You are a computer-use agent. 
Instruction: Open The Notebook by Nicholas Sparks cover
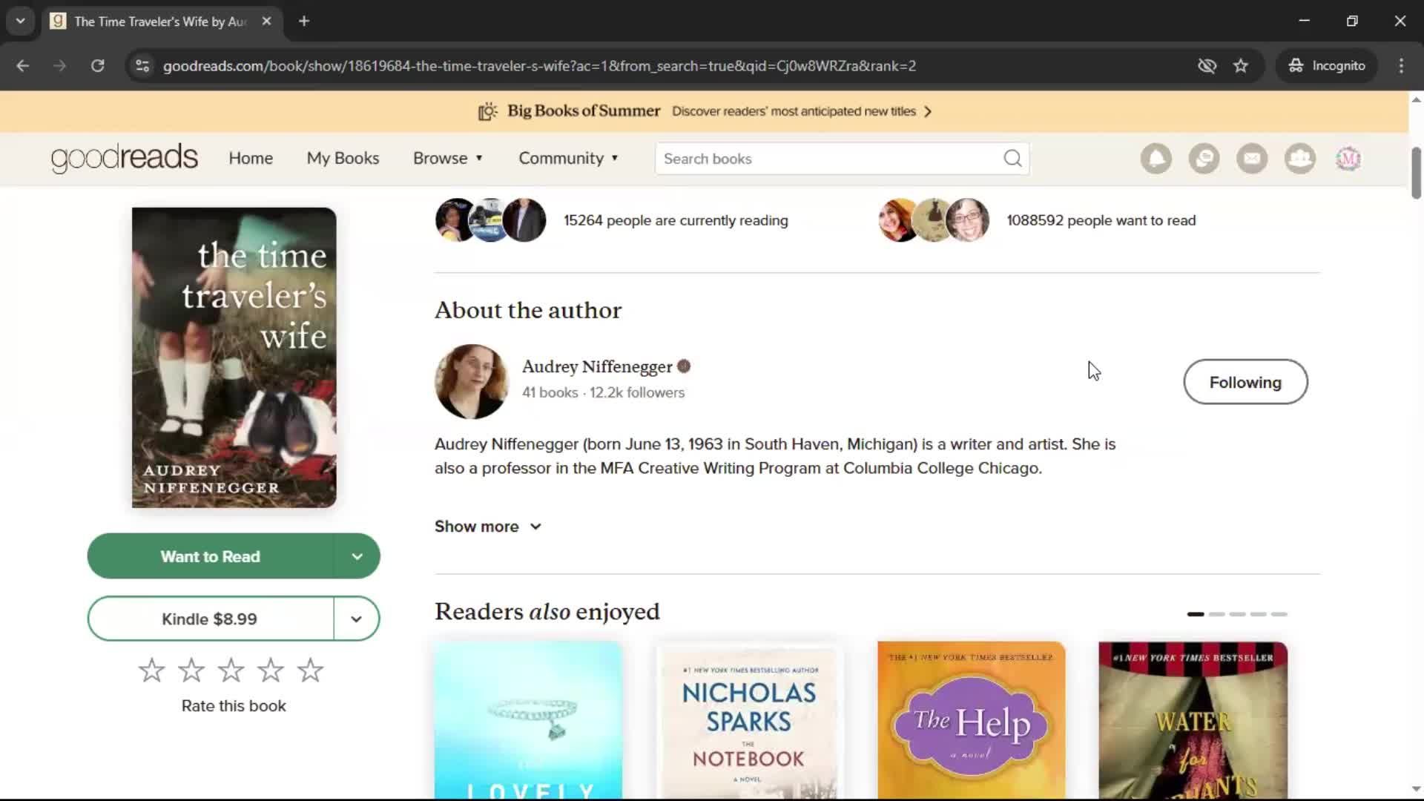tap(749, 720)
